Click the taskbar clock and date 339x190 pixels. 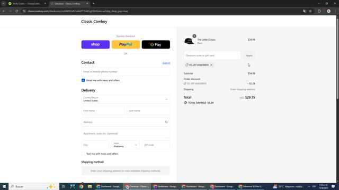click(x=323, y=186)
